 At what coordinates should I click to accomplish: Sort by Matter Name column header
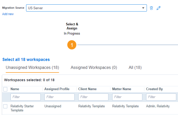(122, 89)
